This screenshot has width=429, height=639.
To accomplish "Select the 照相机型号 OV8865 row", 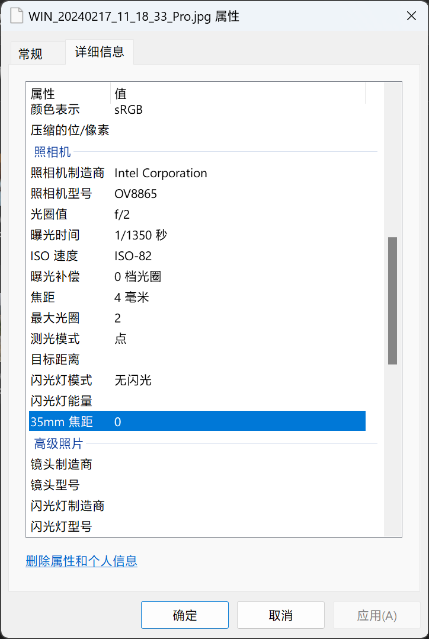I will click(x=197, y=194).
